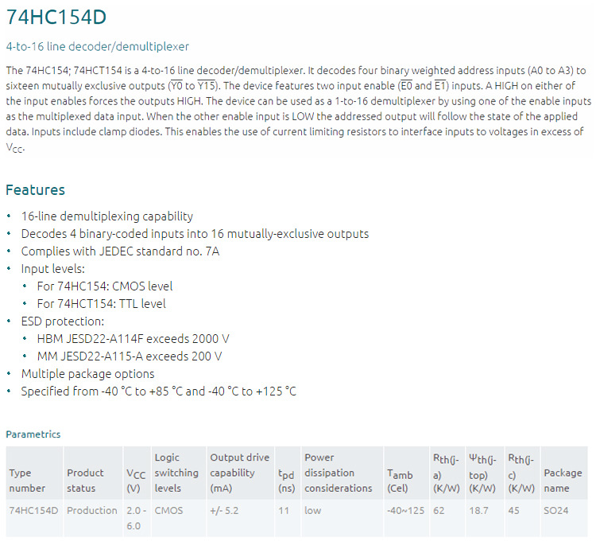Click the Features section heading

(x=35, y=189)
